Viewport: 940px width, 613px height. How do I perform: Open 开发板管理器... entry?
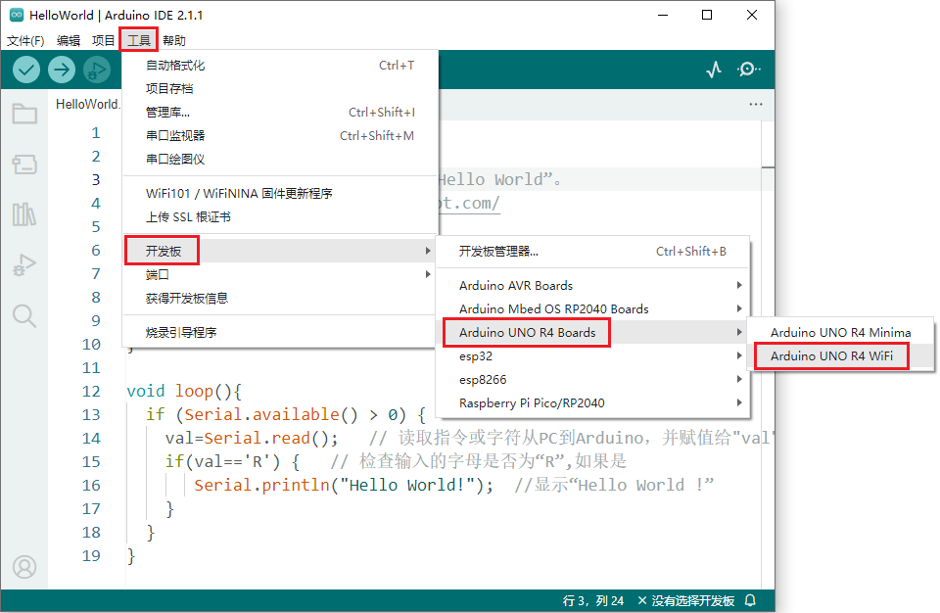592,252
